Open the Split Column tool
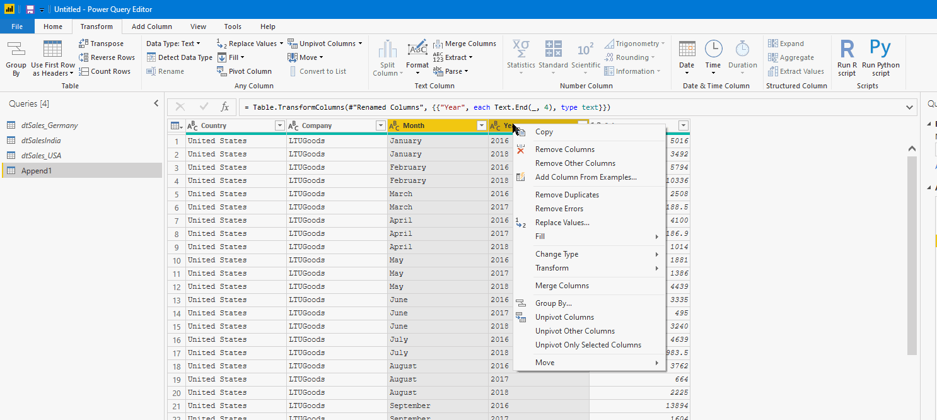This screenshot has height=420, width=937. [387, 57]
